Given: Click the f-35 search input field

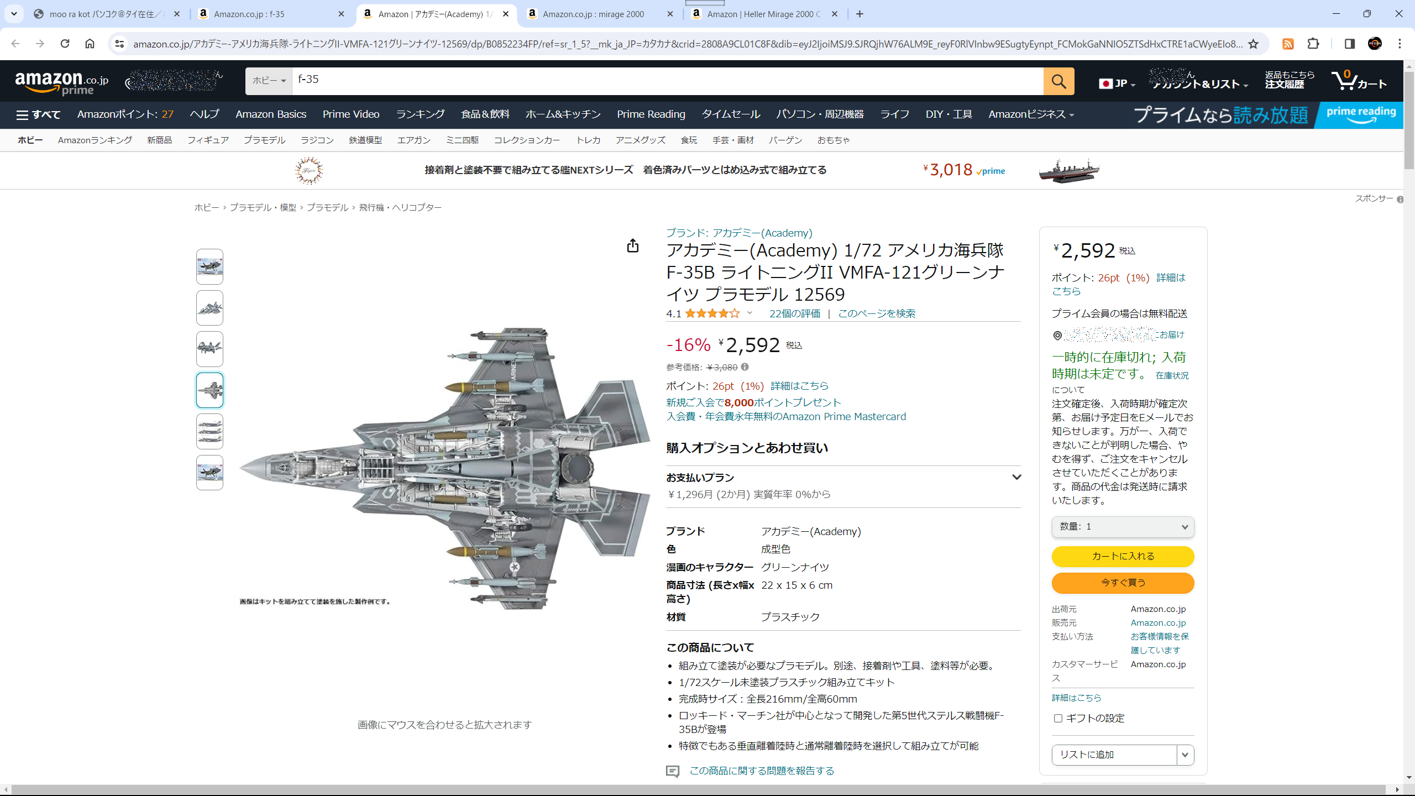Looking at the screenshot, I should click(668, 81).
